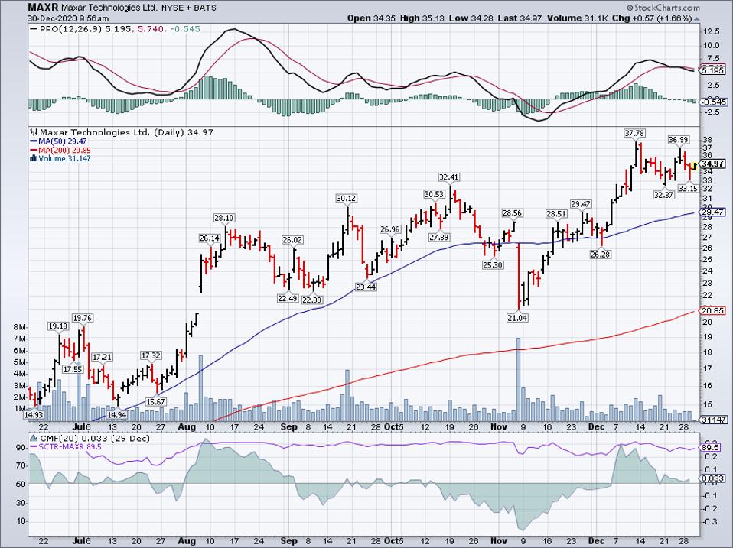Click the Maxar Technologies Ltd. (Daily) 34.97 legend

pyautogui.click(x=126, y=132)
